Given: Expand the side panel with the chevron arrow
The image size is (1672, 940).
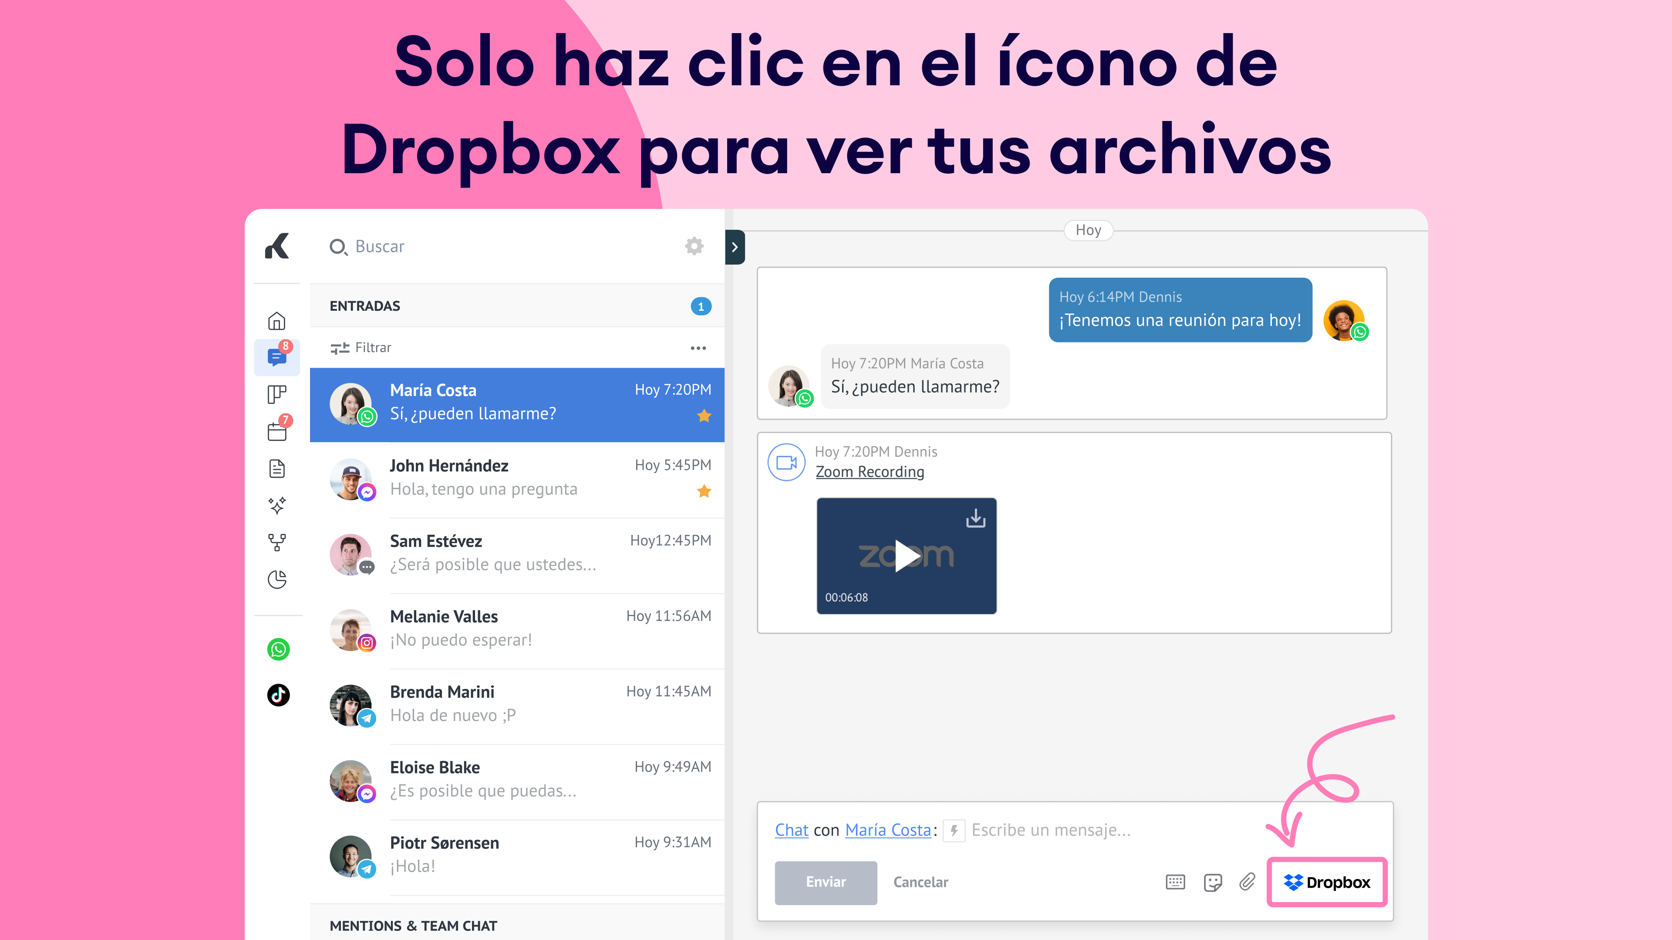Looking at the screenshot, I should pos(735,247).
